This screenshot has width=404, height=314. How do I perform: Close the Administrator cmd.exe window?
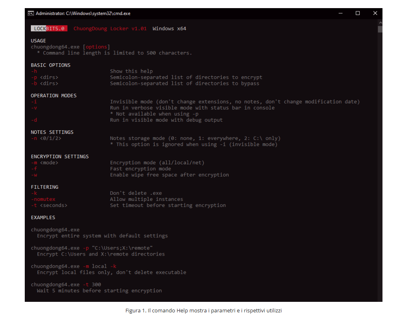click(x=375, y=13)
